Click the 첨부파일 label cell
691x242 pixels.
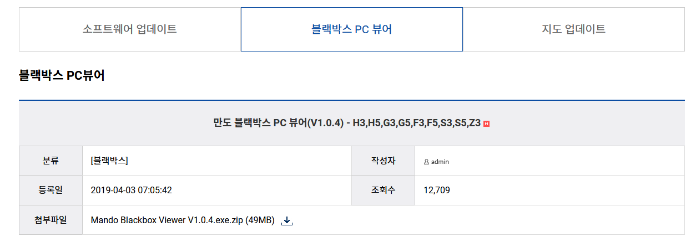(x=51, y=220)
